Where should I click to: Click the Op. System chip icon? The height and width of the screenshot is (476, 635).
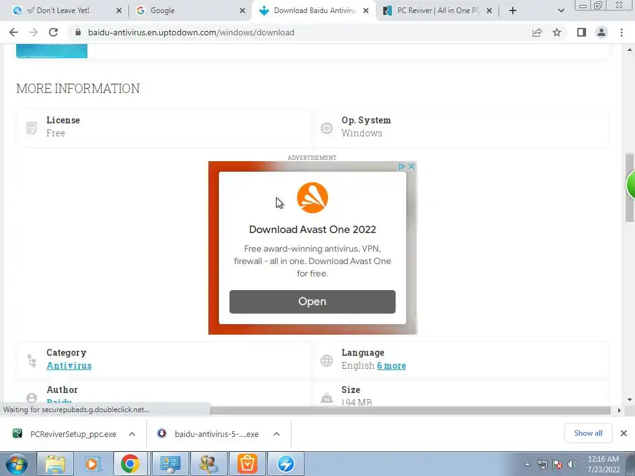pos(326,128)
